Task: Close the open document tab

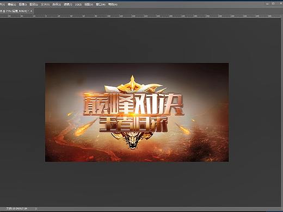Action: pyautogui.click(x=32, y=11)
